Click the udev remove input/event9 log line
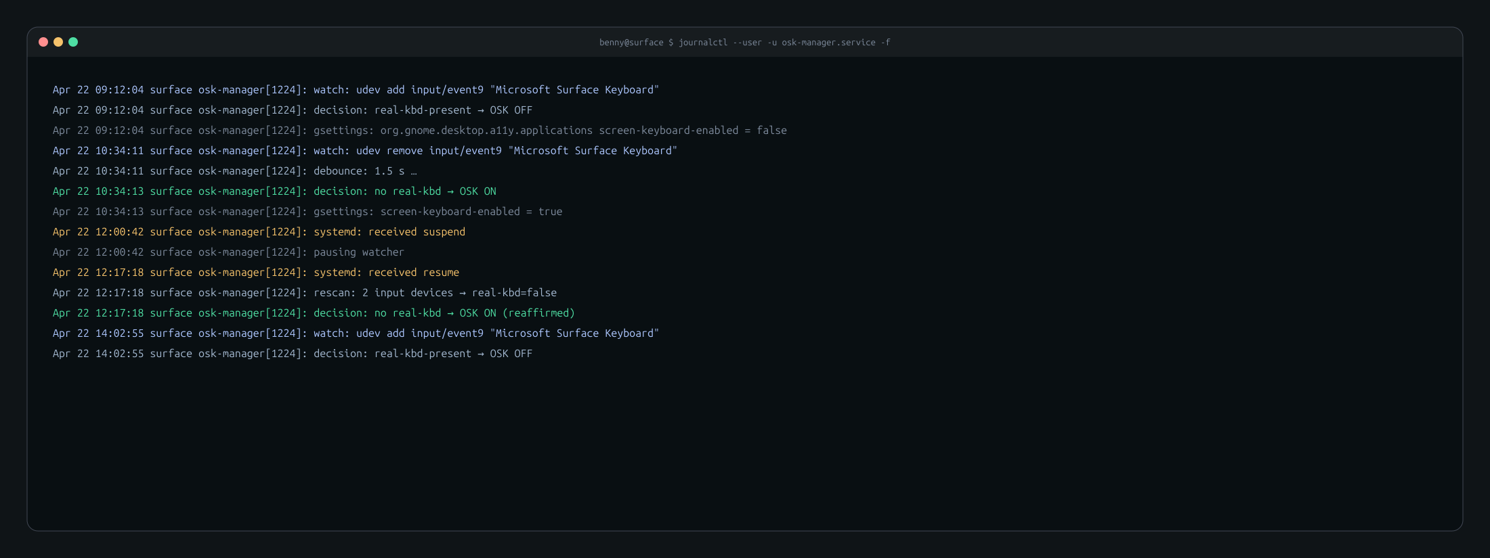This screenshot has height=558, width=1490. (365, 151)
